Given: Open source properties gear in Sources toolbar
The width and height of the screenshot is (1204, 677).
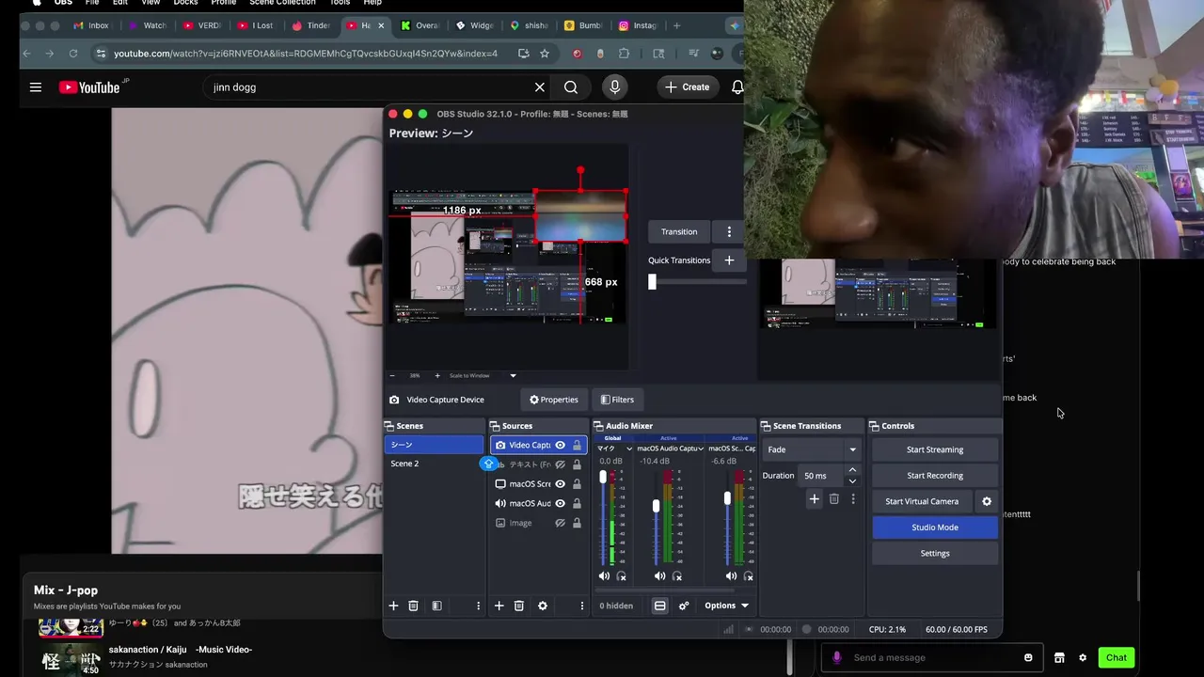Looking at the screenshot, I should pyautogui.click(x=543, y=606).
